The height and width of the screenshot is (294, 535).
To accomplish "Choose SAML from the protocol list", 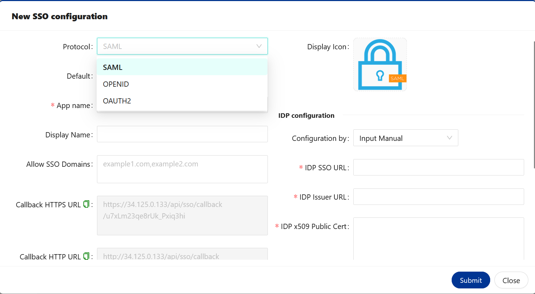I will pyautogui.click(x=182, y=67).
